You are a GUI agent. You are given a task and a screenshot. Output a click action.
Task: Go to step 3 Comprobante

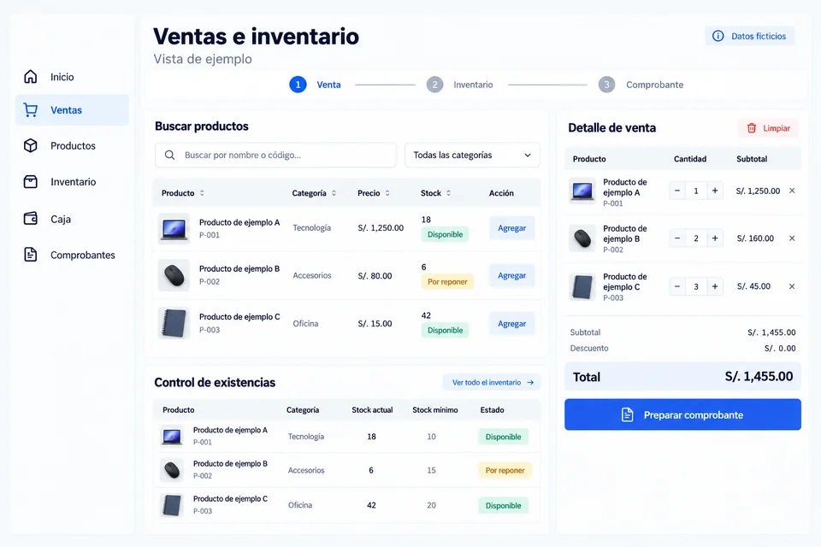[x=641, y=85]
